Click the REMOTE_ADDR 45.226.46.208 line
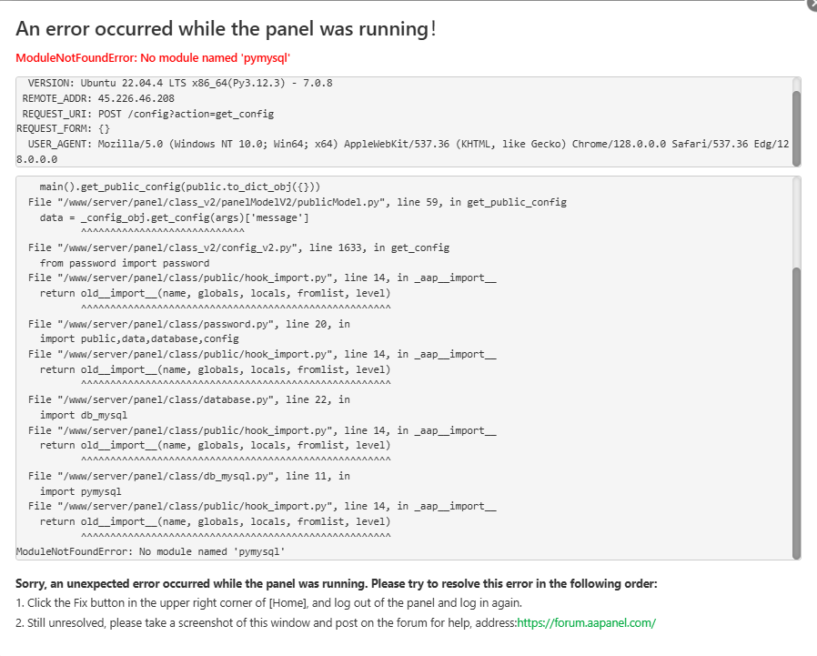 [98, 98]
